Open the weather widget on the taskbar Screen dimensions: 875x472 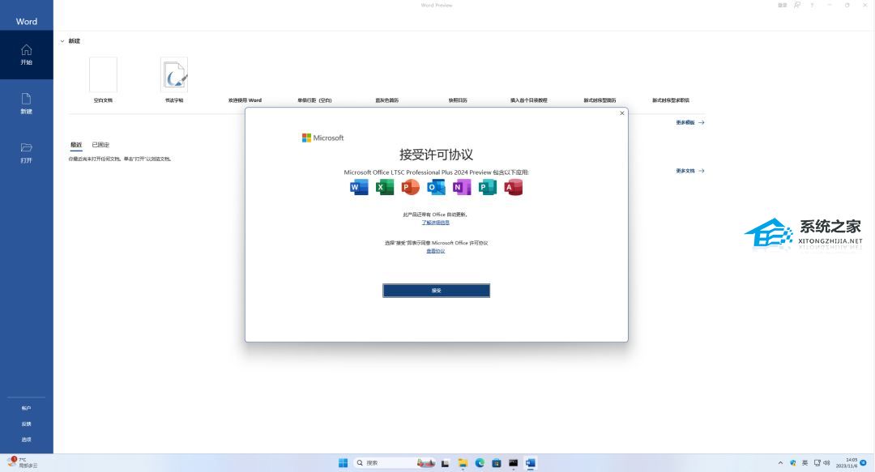coord(22,462)
